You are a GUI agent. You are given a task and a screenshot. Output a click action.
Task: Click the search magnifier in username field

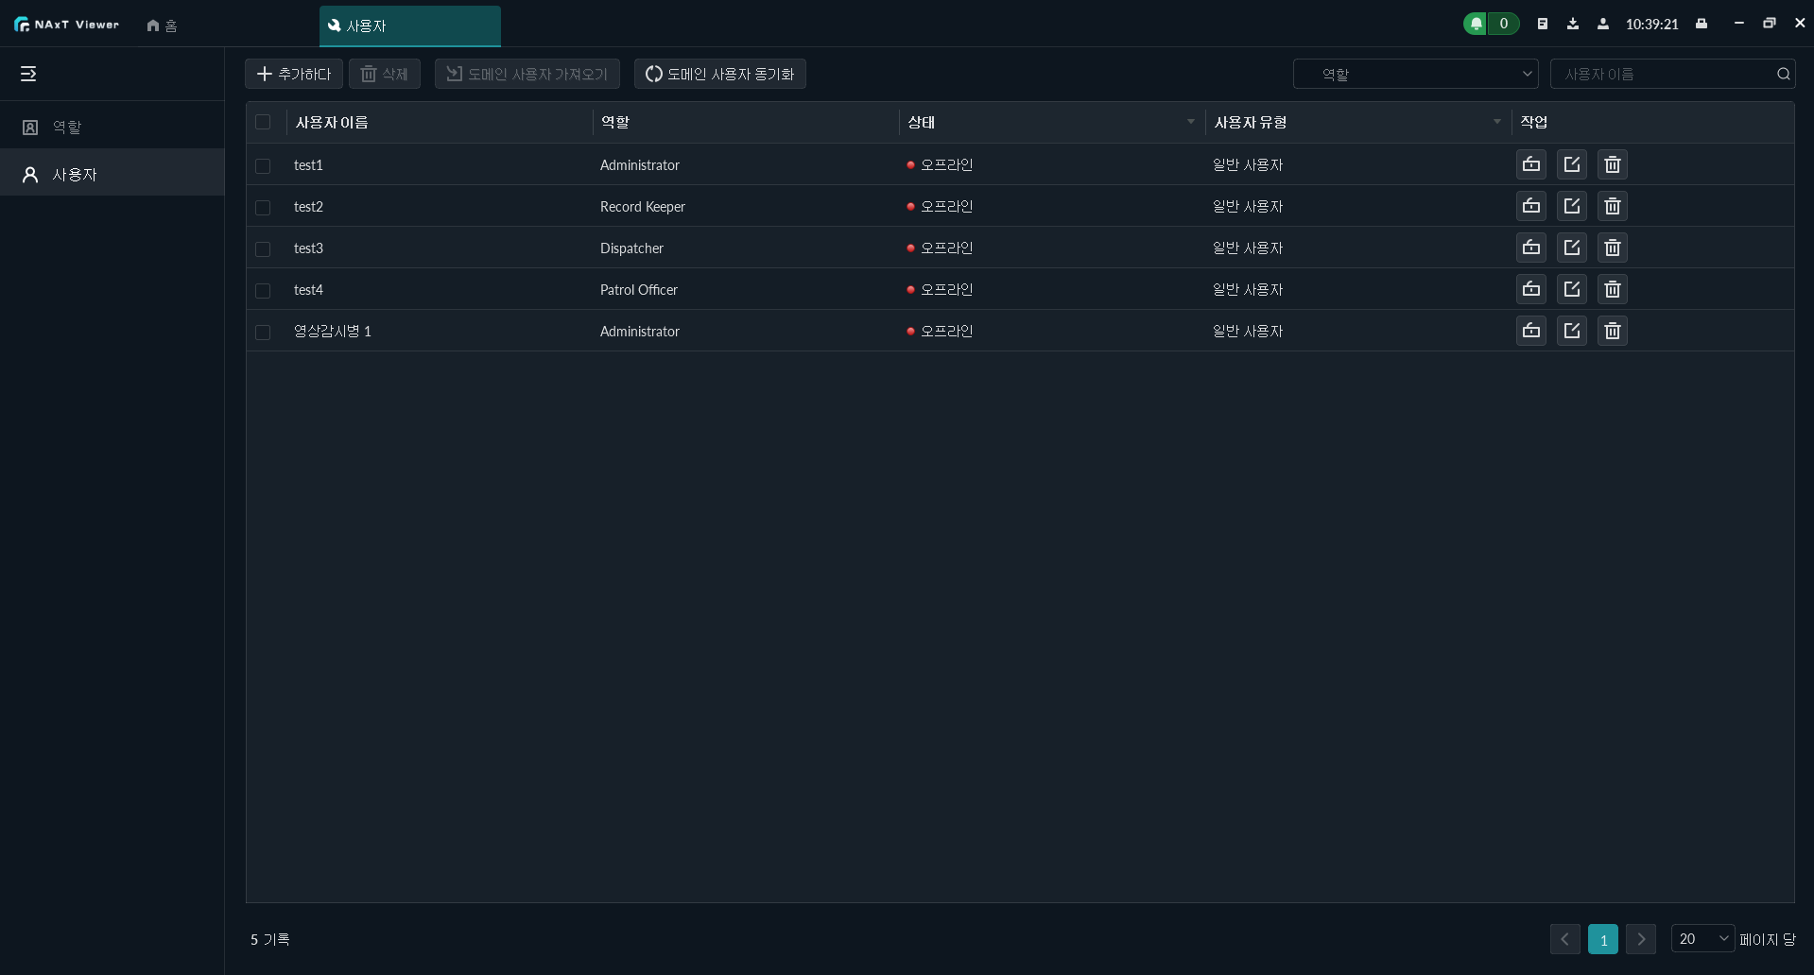click(1783, 74)
